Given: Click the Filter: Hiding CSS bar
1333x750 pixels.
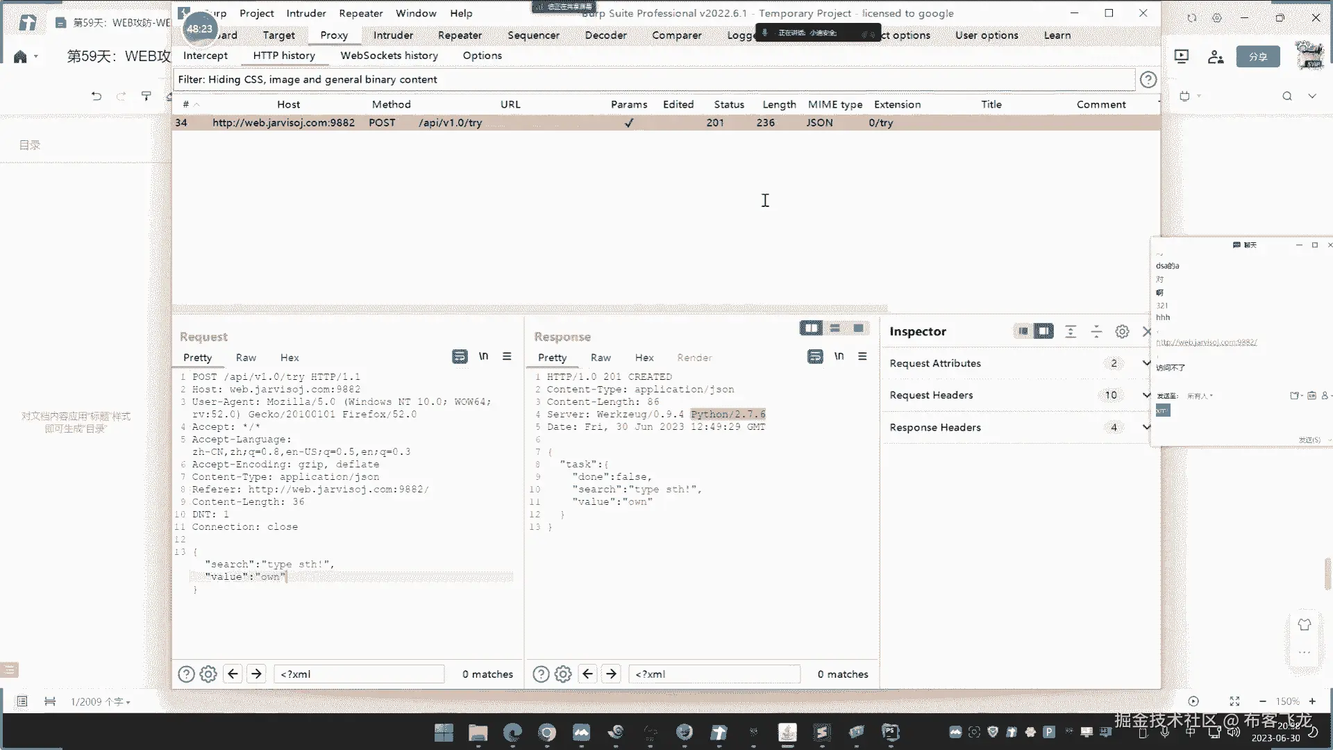Looking at the screenshot, I should click(x=653, y=80).
